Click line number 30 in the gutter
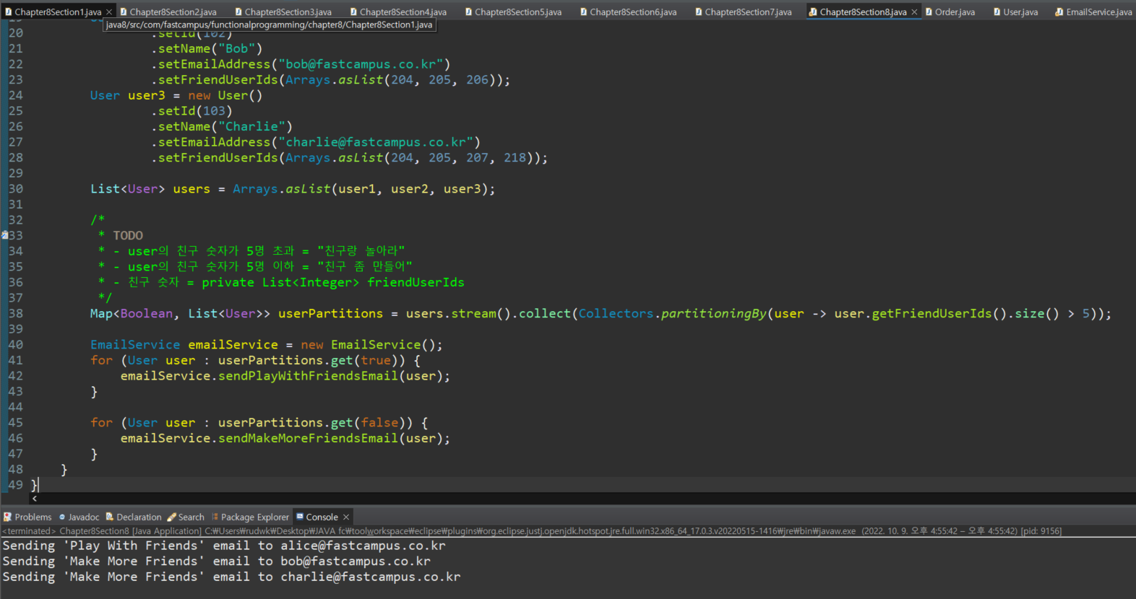The image size is (1136, 599). pyautogui.click(x=15, y=188)
